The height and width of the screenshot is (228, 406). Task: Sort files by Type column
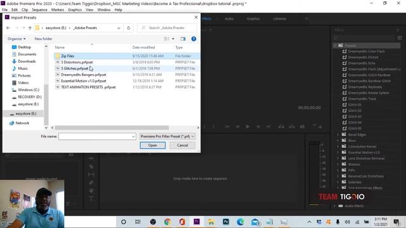[179, 47]
